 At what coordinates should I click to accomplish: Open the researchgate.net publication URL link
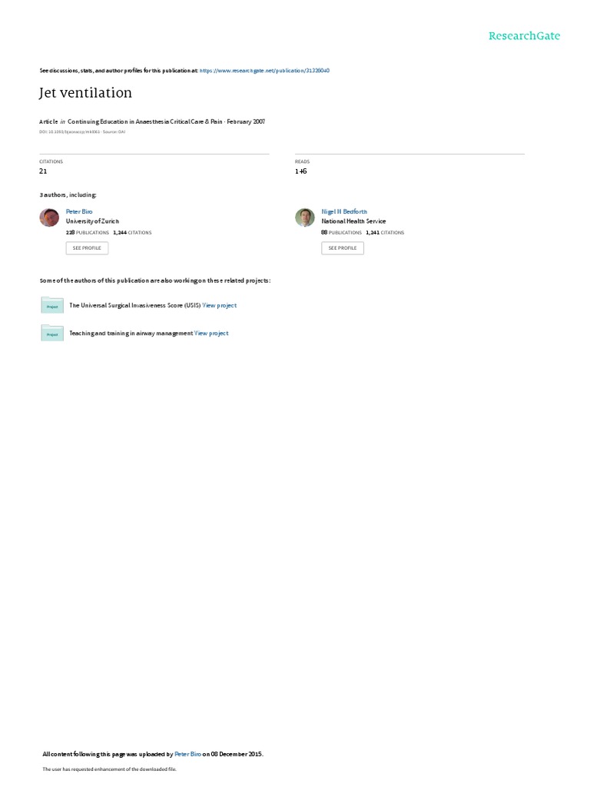[x=264, y=71]
